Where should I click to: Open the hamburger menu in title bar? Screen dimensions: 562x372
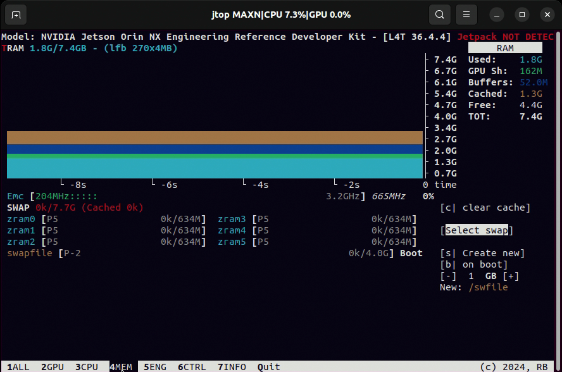pos(466,14)
